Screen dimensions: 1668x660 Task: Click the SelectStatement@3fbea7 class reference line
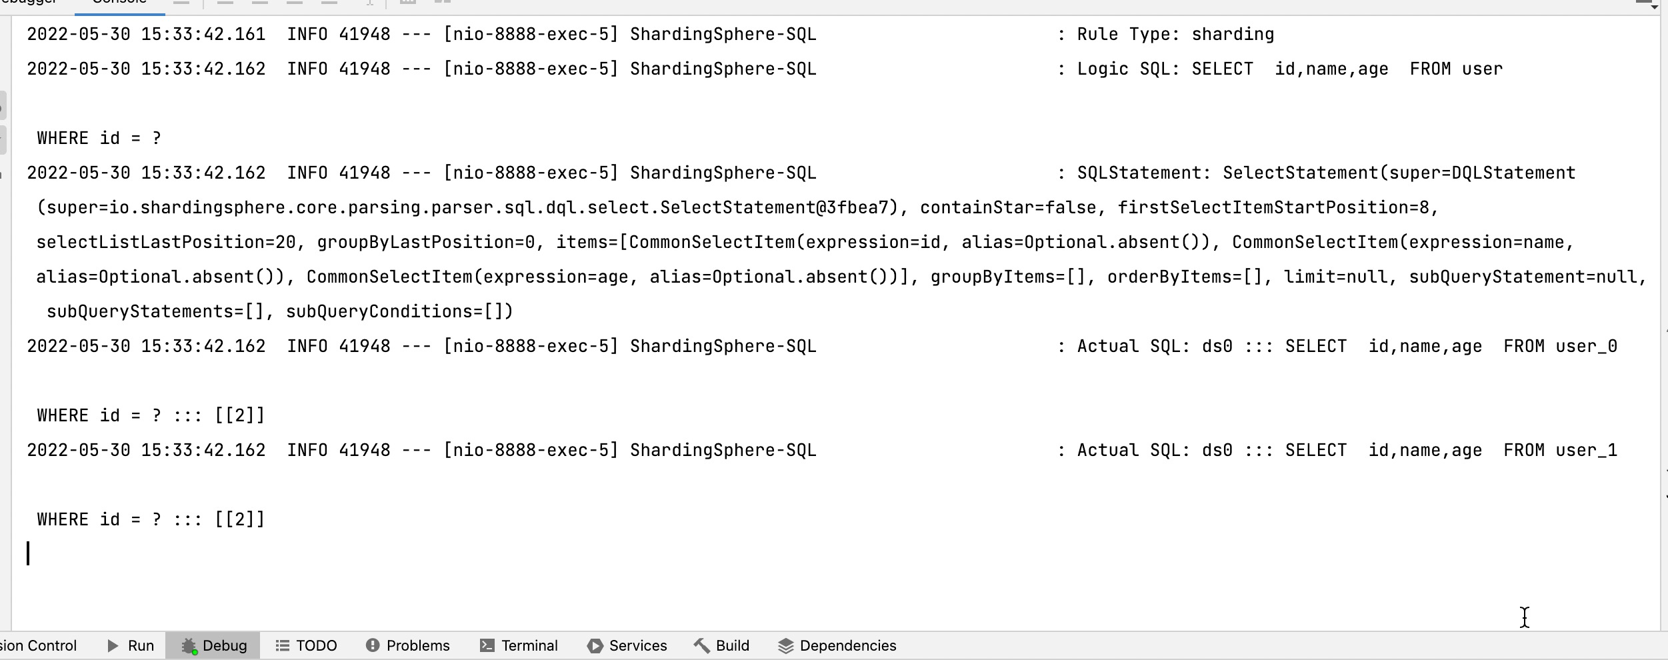tap(738, 207)
